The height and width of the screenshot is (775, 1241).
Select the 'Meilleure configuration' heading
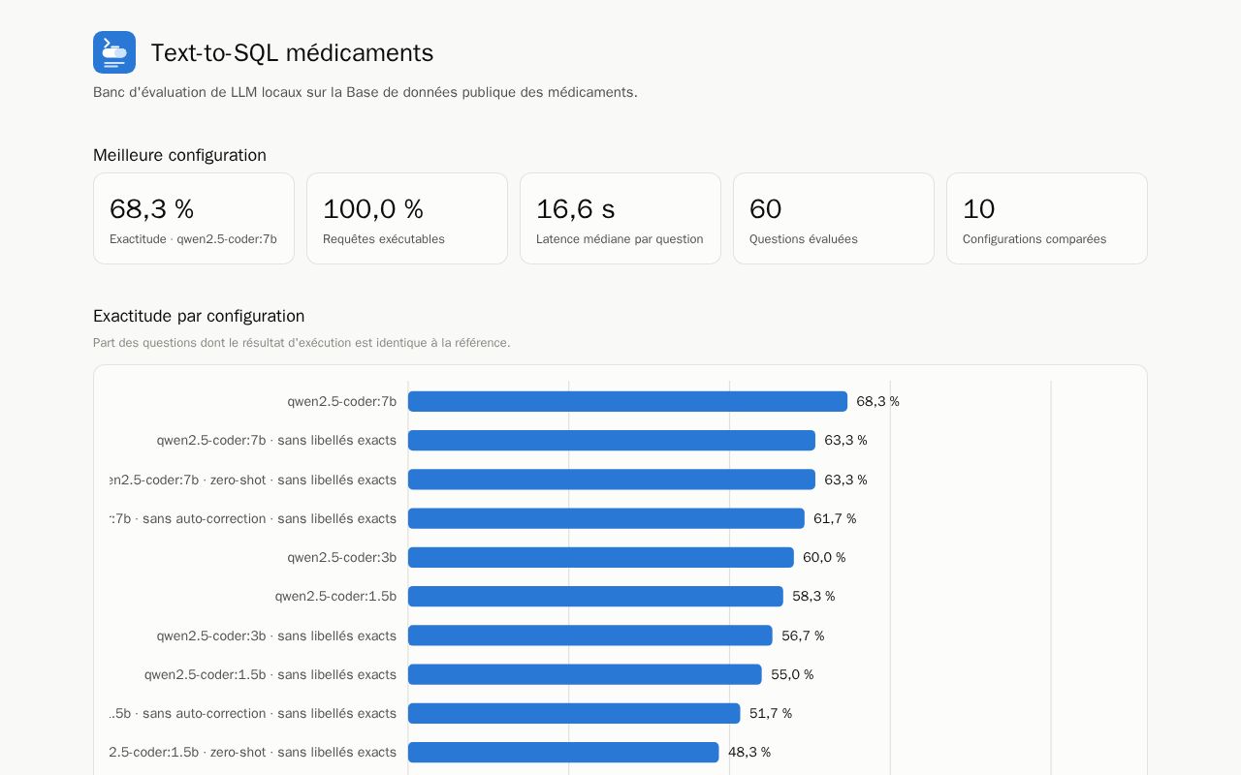[179, 155]
